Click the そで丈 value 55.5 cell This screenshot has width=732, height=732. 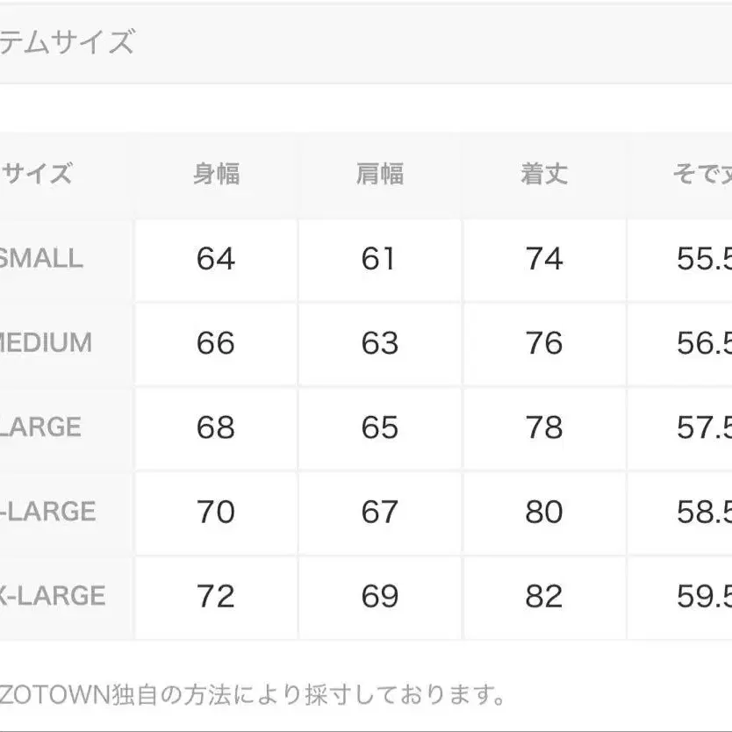click(x=703, y=259)
